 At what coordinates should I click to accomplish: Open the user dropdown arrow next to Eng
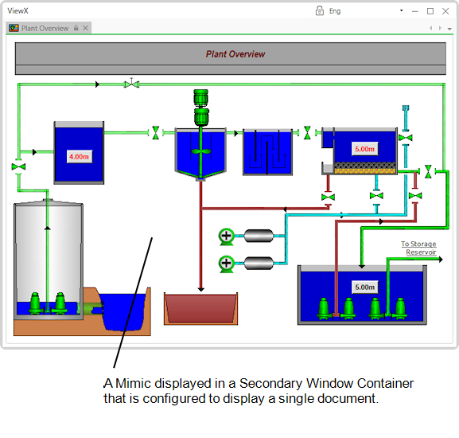point(402,11)
